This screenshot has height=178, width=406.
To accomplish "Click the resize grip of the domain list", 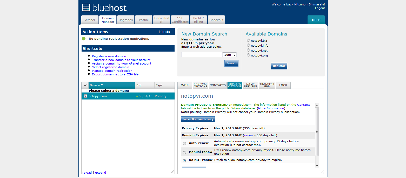I will click(172, 172).
